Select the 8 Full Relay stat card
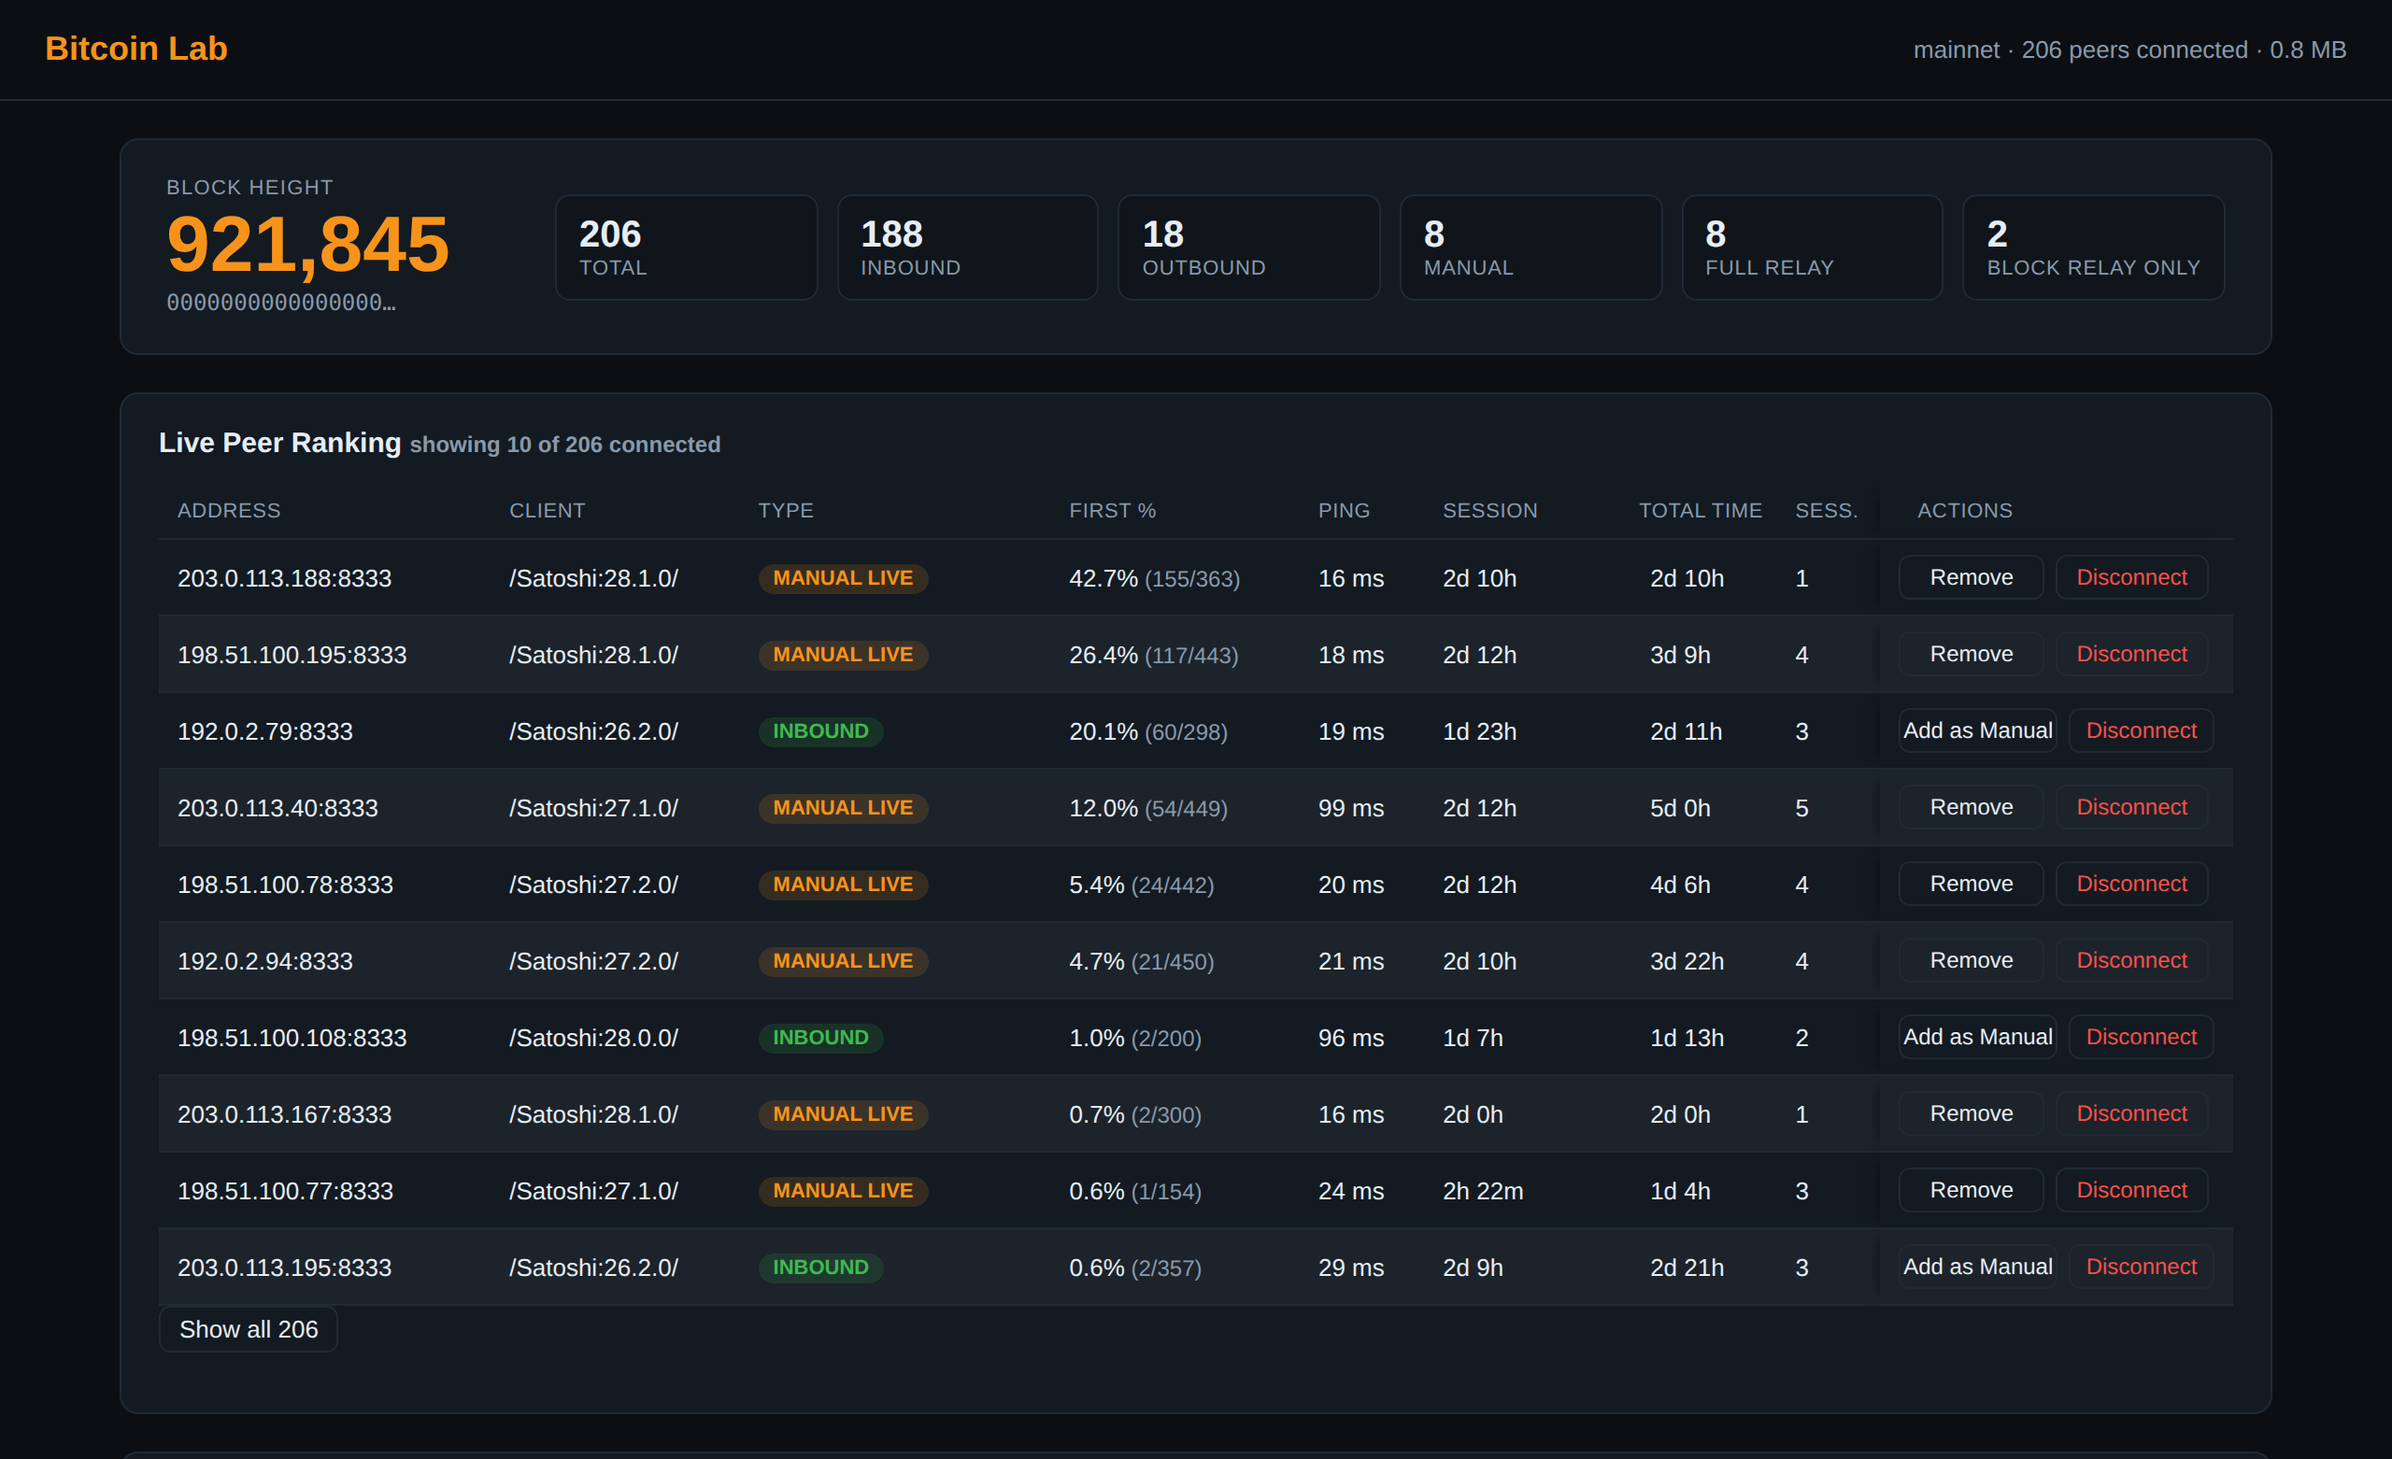The height and width of the screenshot is (1459, 2392). [1812, 248]
